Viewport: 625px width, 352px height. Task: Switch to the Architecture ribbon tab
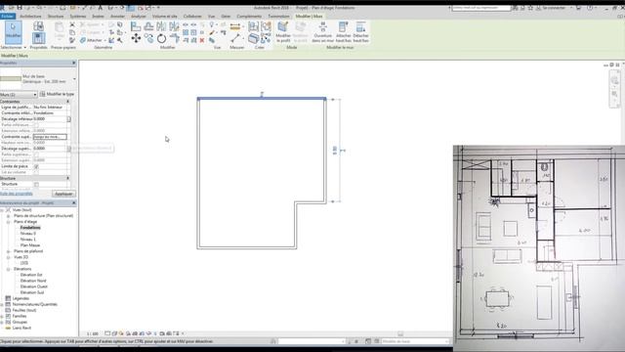coord(30,16)
